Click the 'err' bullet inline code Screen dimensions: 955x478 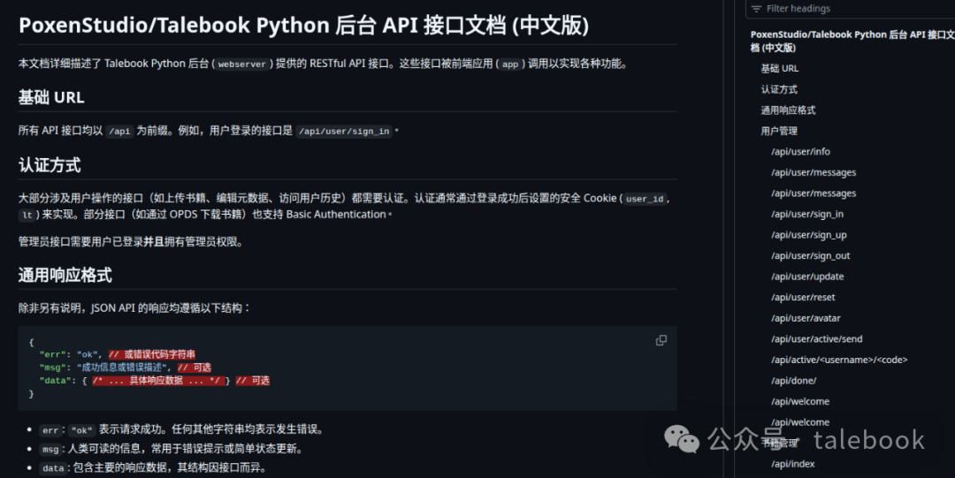click(50, 430)
